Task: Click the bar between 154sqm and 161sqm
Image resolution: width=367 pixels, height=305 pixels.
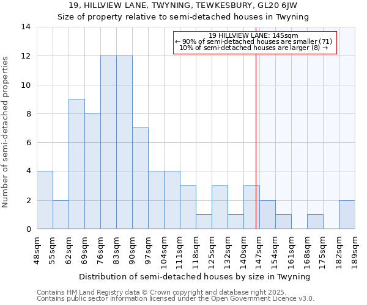Action: [x=284, y=221]
